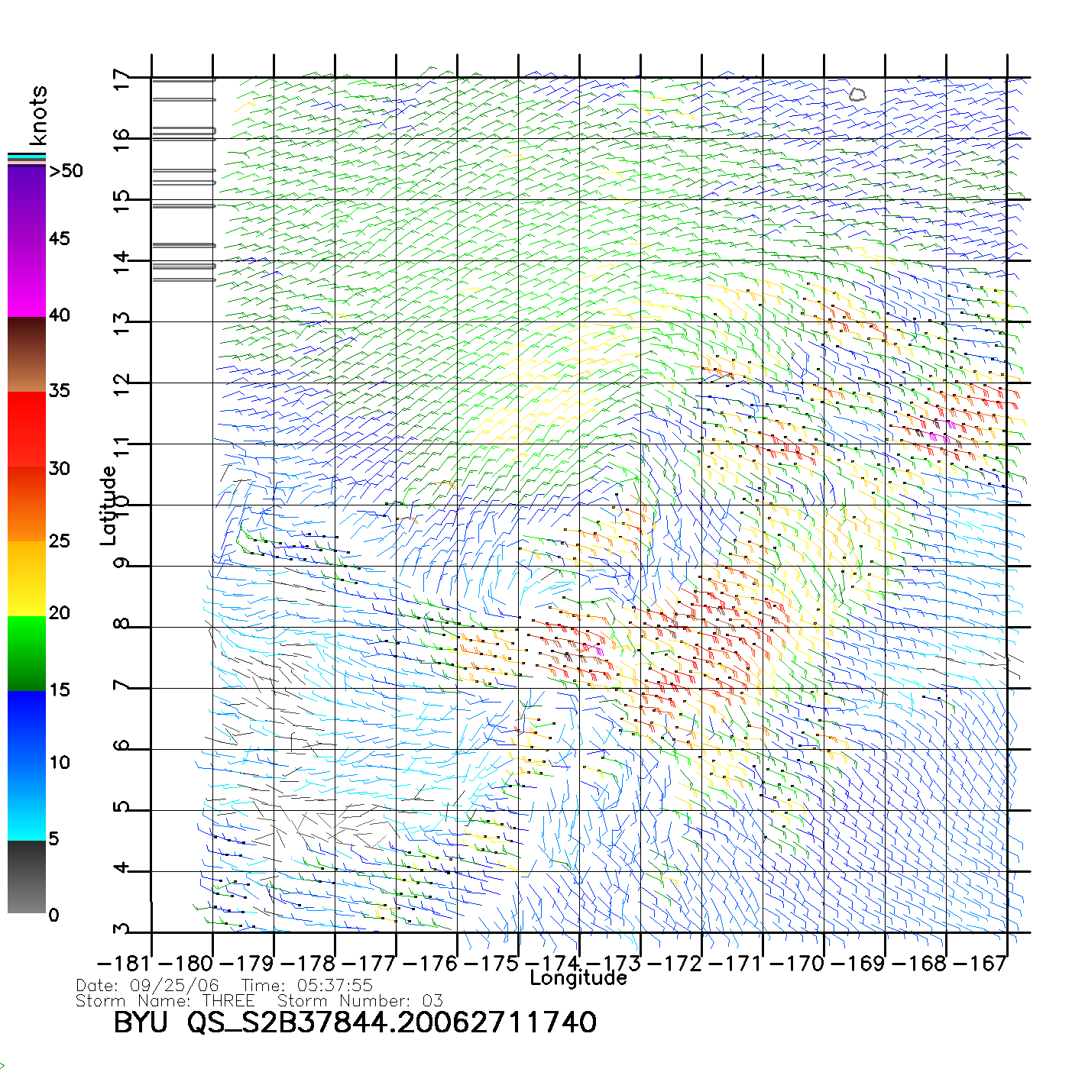This screenshot has height=1069, width=1085.
Task: Click the gray 0-5 knots color band
Action: tap(26, 877)
